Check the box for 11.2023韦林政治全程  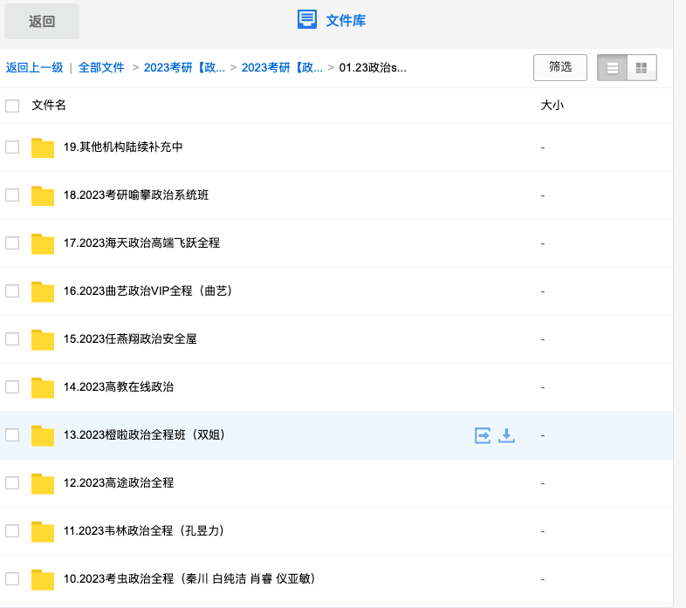click(12, 531)
